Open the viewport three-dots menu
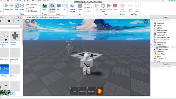The image size is (176, 99). (x=145, y=21)
